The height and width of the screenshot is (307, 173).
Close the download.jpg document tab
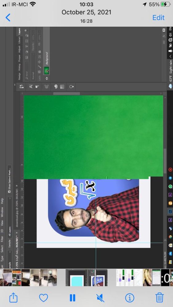point(17,186)
